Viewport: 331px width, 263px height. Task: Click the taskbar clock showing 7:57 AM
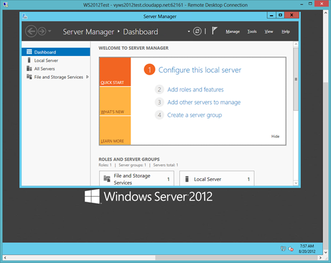point(307,249)
